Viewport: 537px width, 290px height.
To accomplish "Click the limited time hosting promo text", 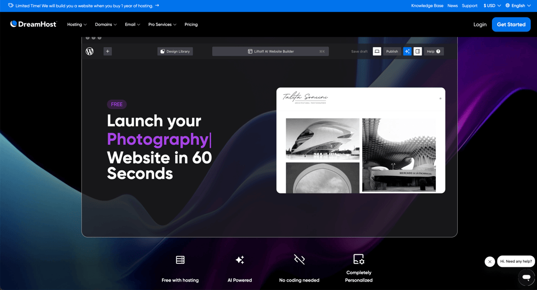I will tap(84, 5).
